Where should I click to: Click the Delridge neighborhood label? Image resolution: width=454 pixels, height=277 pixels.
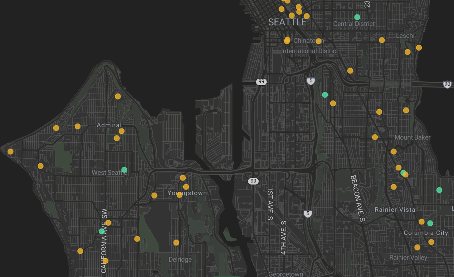point(181,260)
